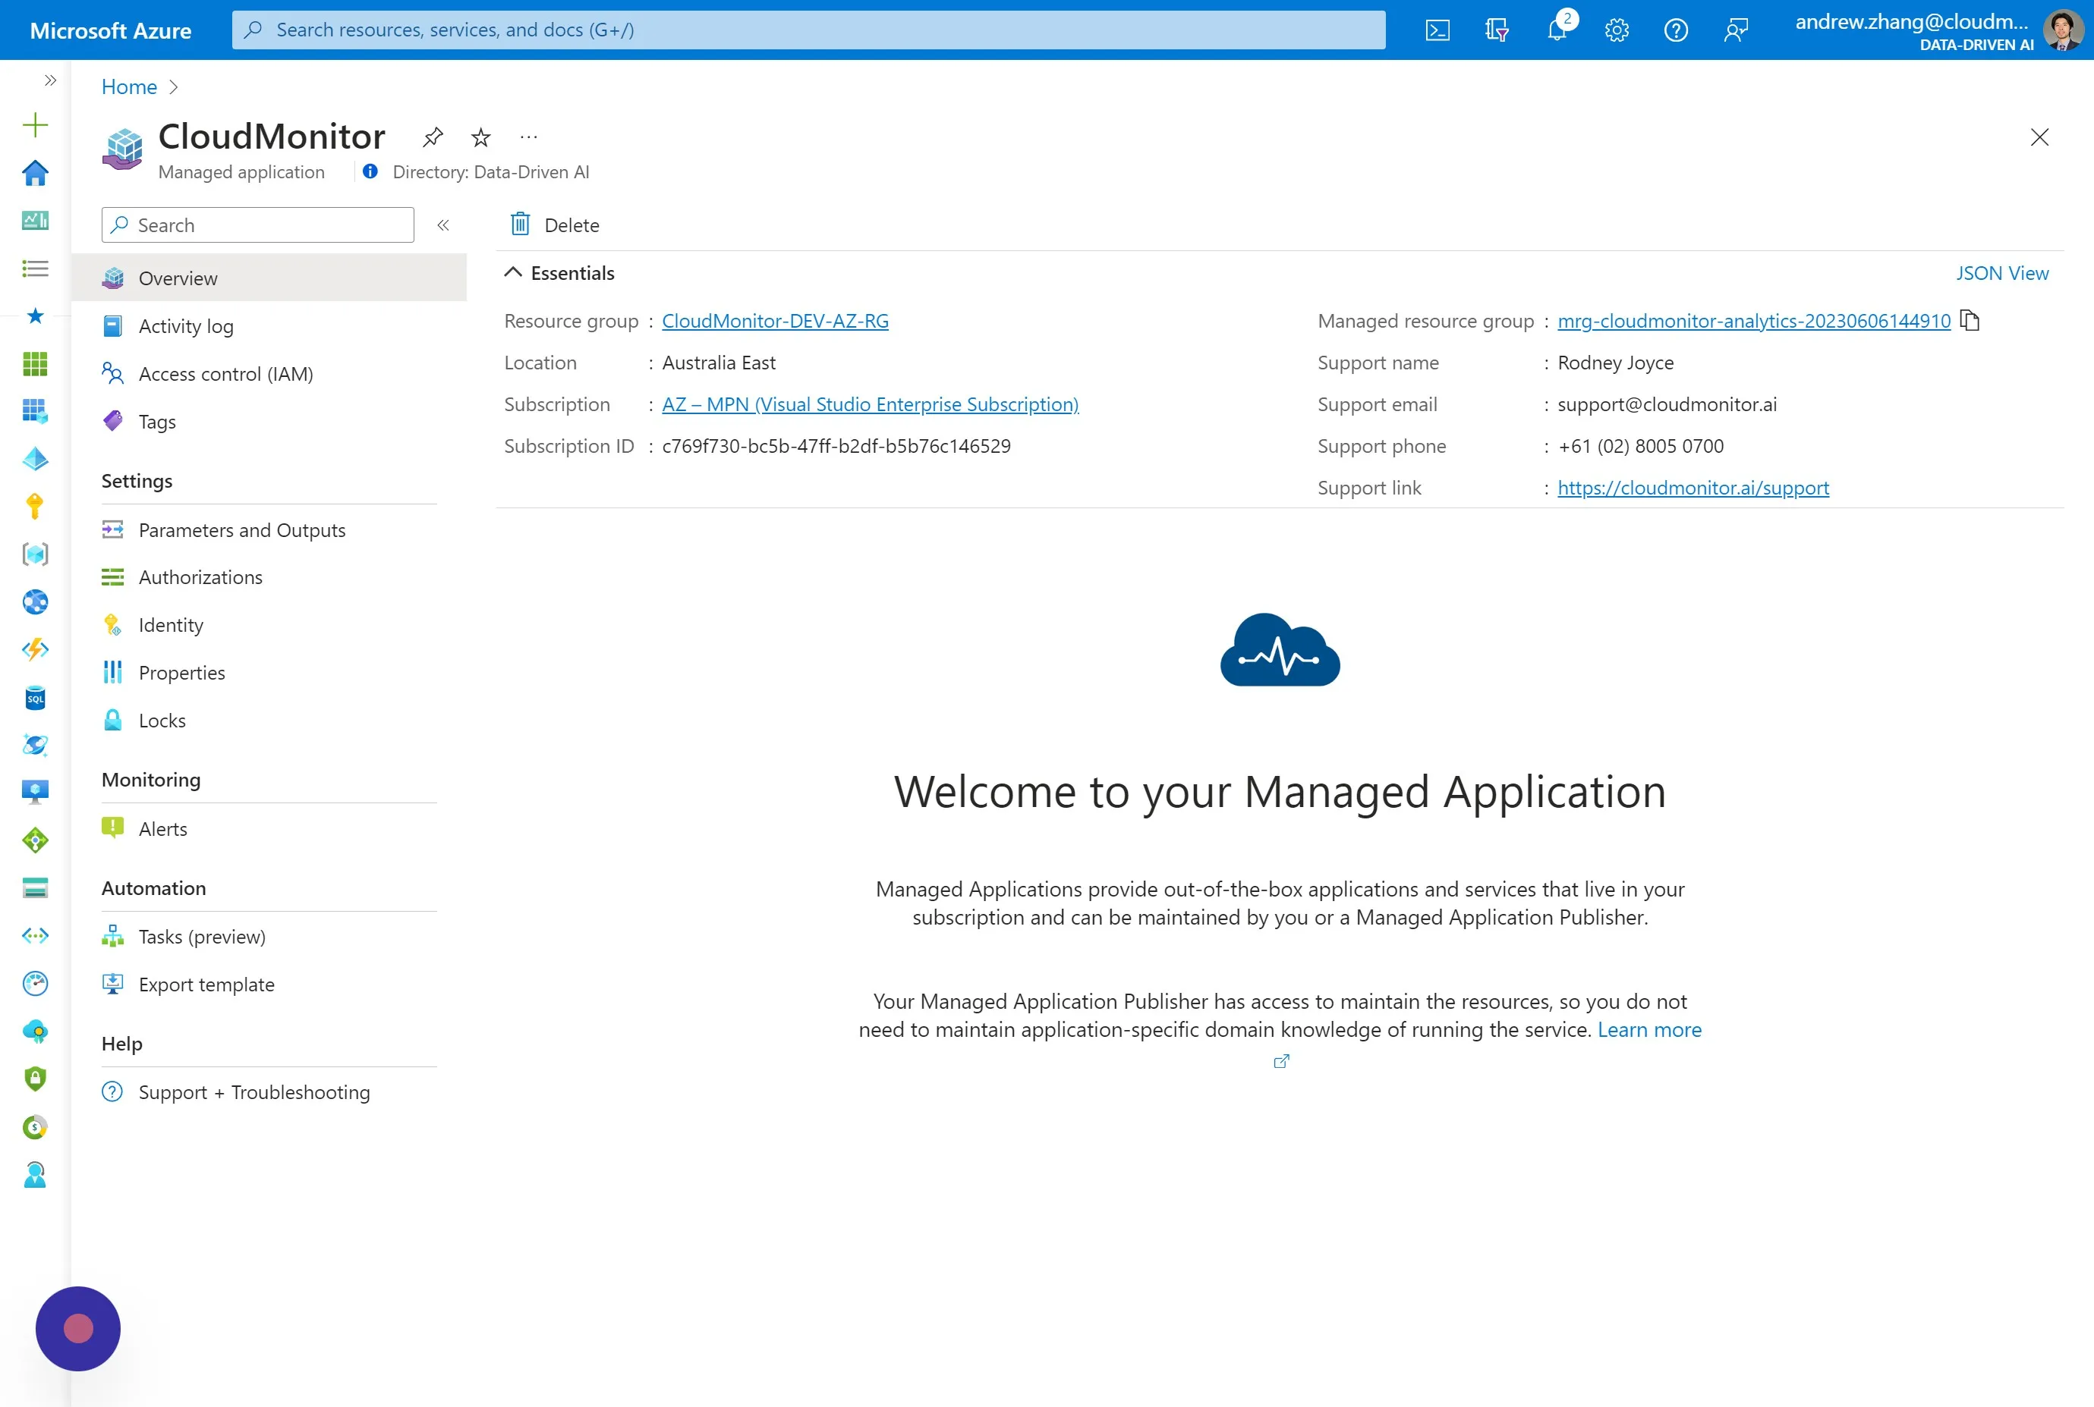Image resolution: width=2094 pixels, height=1407 pixels.
Task: Open JSON View link
Action: [2001, 273]
